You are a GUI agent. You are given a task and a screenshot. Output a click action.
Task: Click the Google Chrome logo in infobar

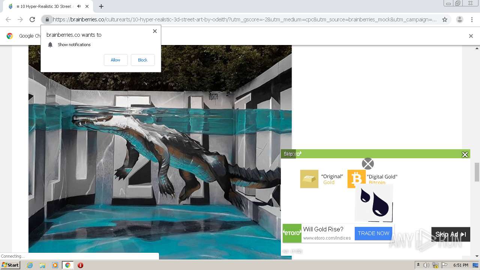pyautogui.click(x=10, y=36)
